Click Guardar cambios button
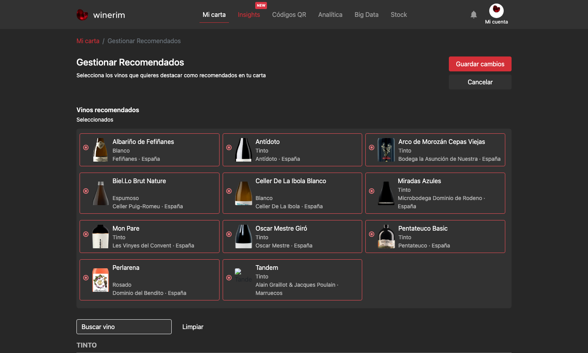The image size is (588, 353). [480, 64]
